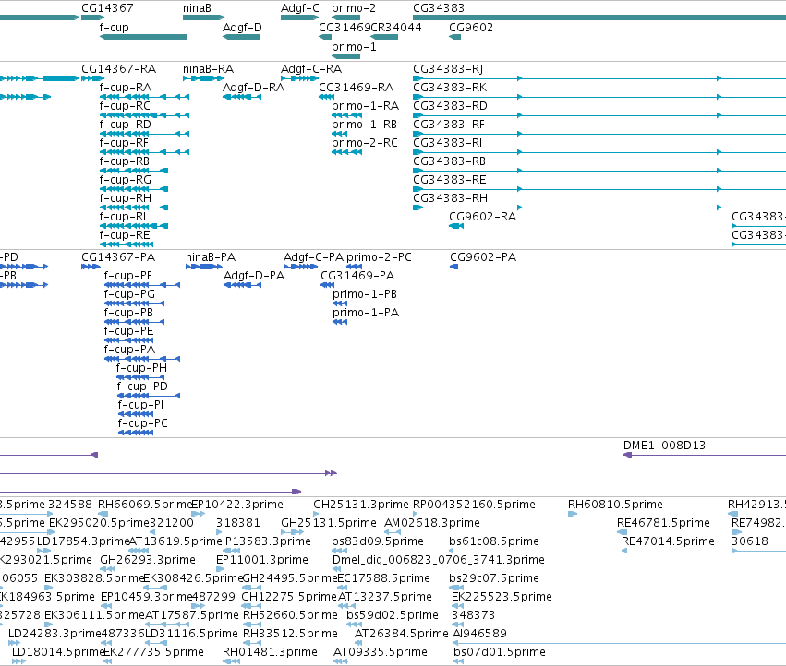
Task: Click CDS f-cup-PI
Action: coord(140,406)
